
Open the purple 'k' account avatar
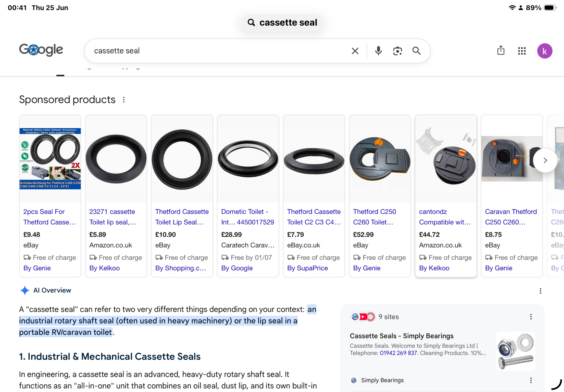tap(545, 51)
